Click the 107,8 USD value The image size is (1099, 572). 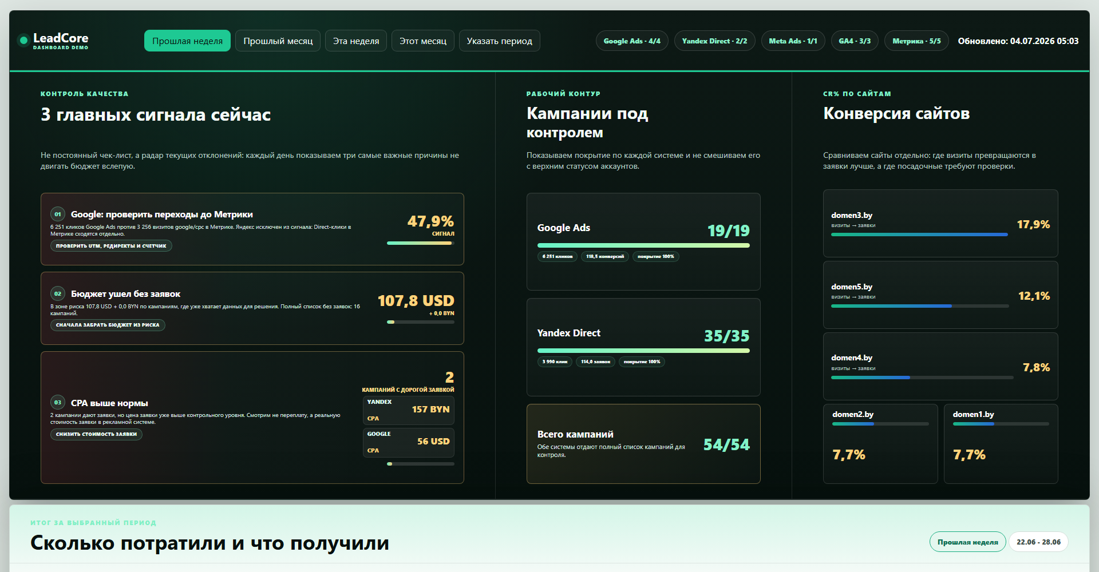pyautogui.click(x=416, y=300)
